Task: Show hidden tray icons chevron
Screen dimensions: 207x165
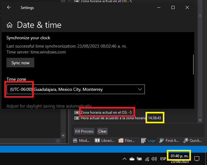Action: pyautogui.click(x=125, y=159)
